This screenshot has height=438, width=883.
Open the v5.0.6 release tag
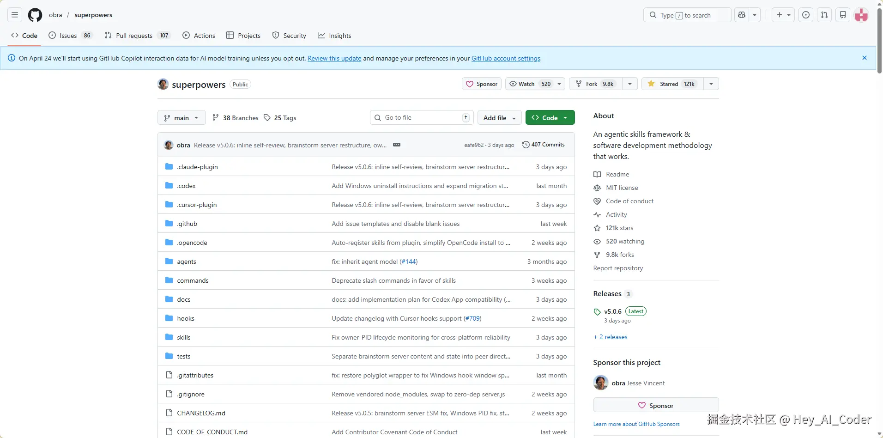[612, 311]
